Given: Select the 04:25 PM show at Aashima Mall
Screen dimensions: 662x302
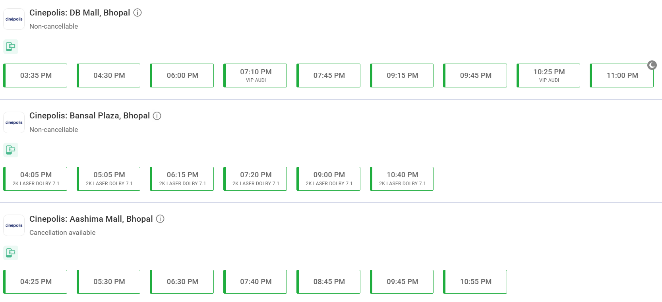Looking at the screenshot, I should [x=35, y=282].
